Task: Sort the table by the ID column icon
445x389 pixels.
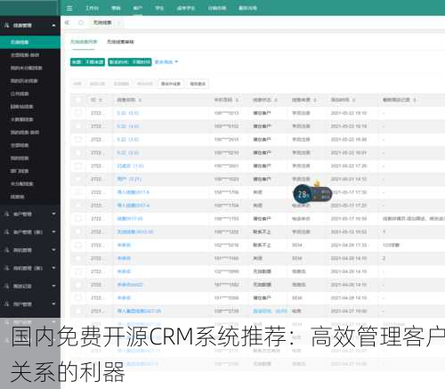Action: pyautogui.click(x=101, y=100)
